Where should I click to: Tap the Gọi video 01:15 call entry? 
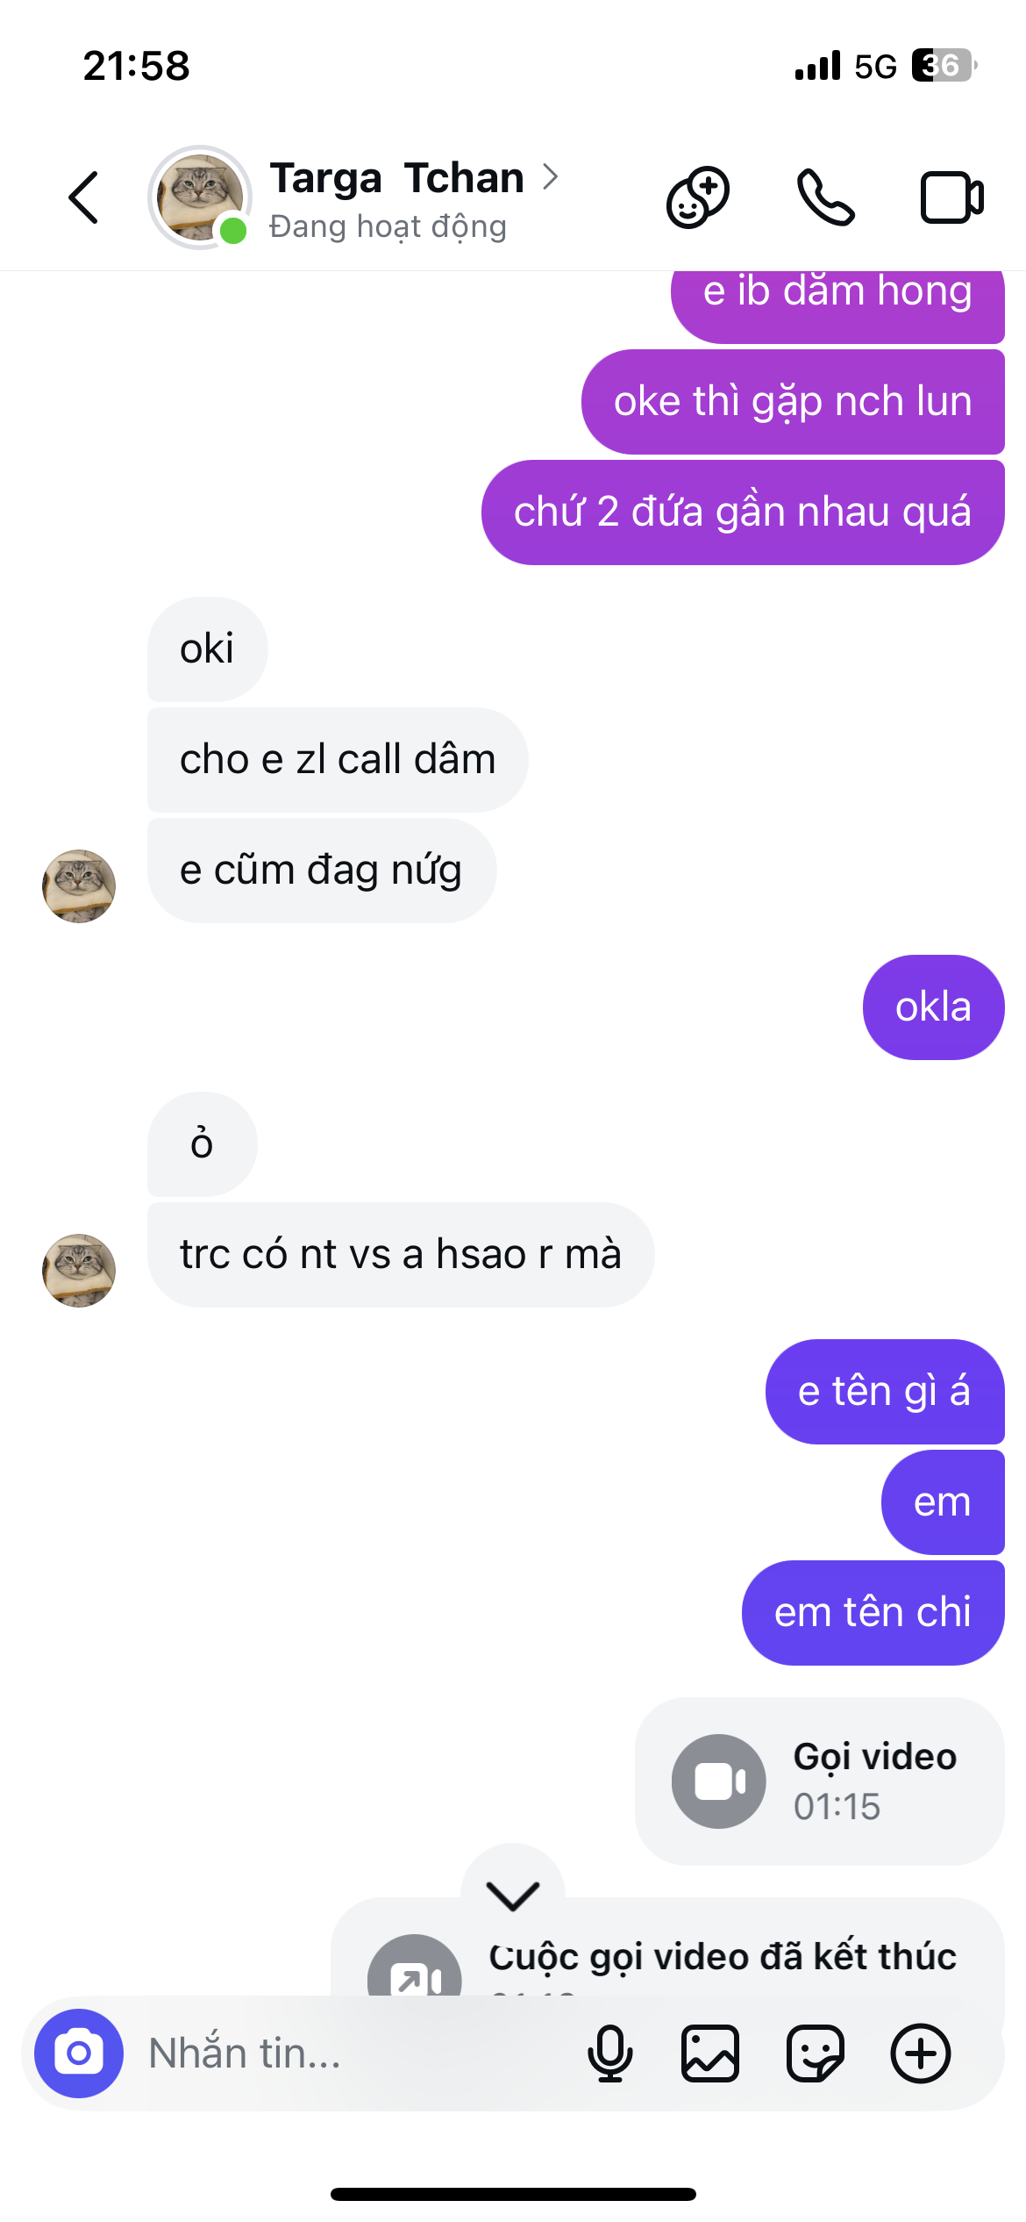pyautogui.click(x=819, y=1781)
